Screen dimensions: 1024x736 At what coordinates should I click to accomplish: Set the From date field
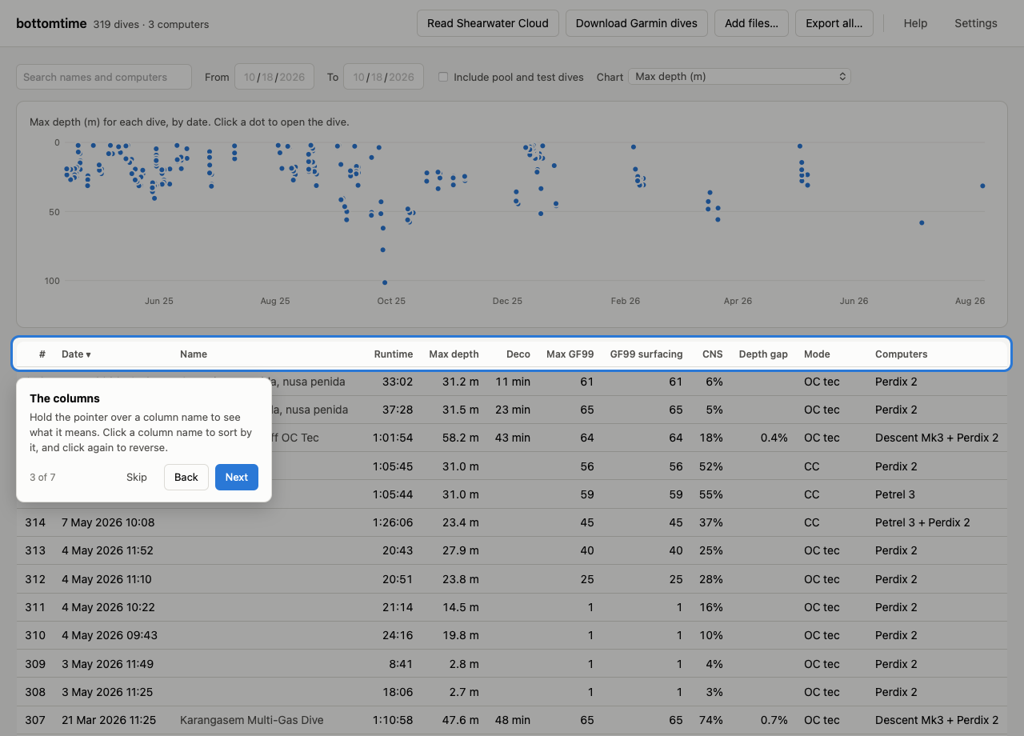[x=274, y=77]
